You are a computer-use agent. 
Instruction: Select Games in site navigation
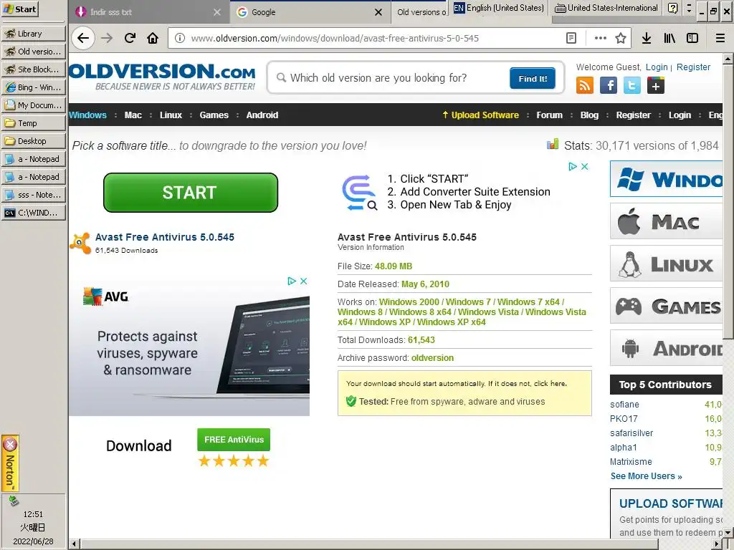coord(214,115)
